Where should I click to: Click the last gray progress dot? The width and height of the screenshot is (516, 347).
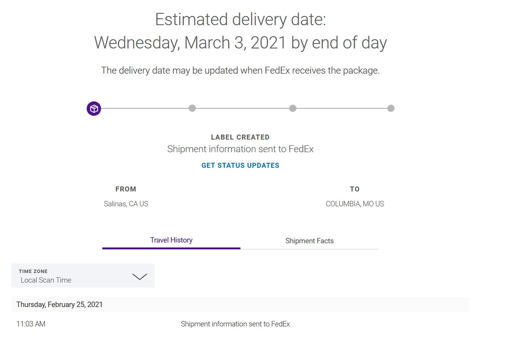391,108
